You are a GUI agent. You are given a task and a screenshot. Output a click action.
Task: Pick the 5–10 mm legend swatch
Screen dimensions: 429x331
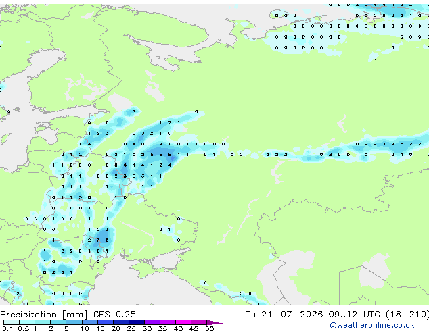[x=74, y=322]
